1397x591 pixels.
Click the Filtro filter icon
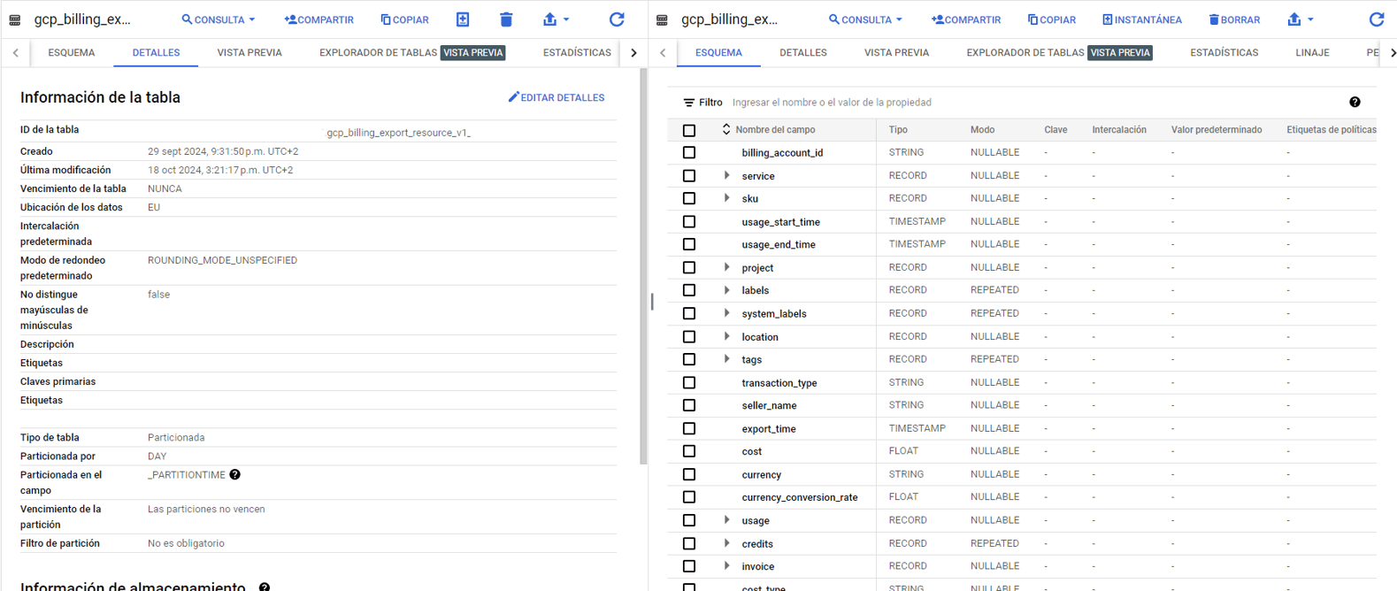point(689,103)
